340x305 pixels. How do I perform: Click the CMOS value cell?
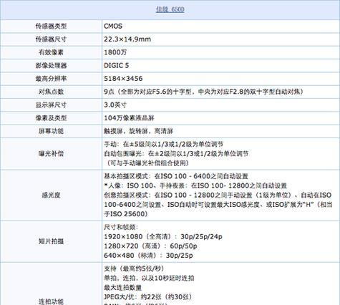point(113,26)
